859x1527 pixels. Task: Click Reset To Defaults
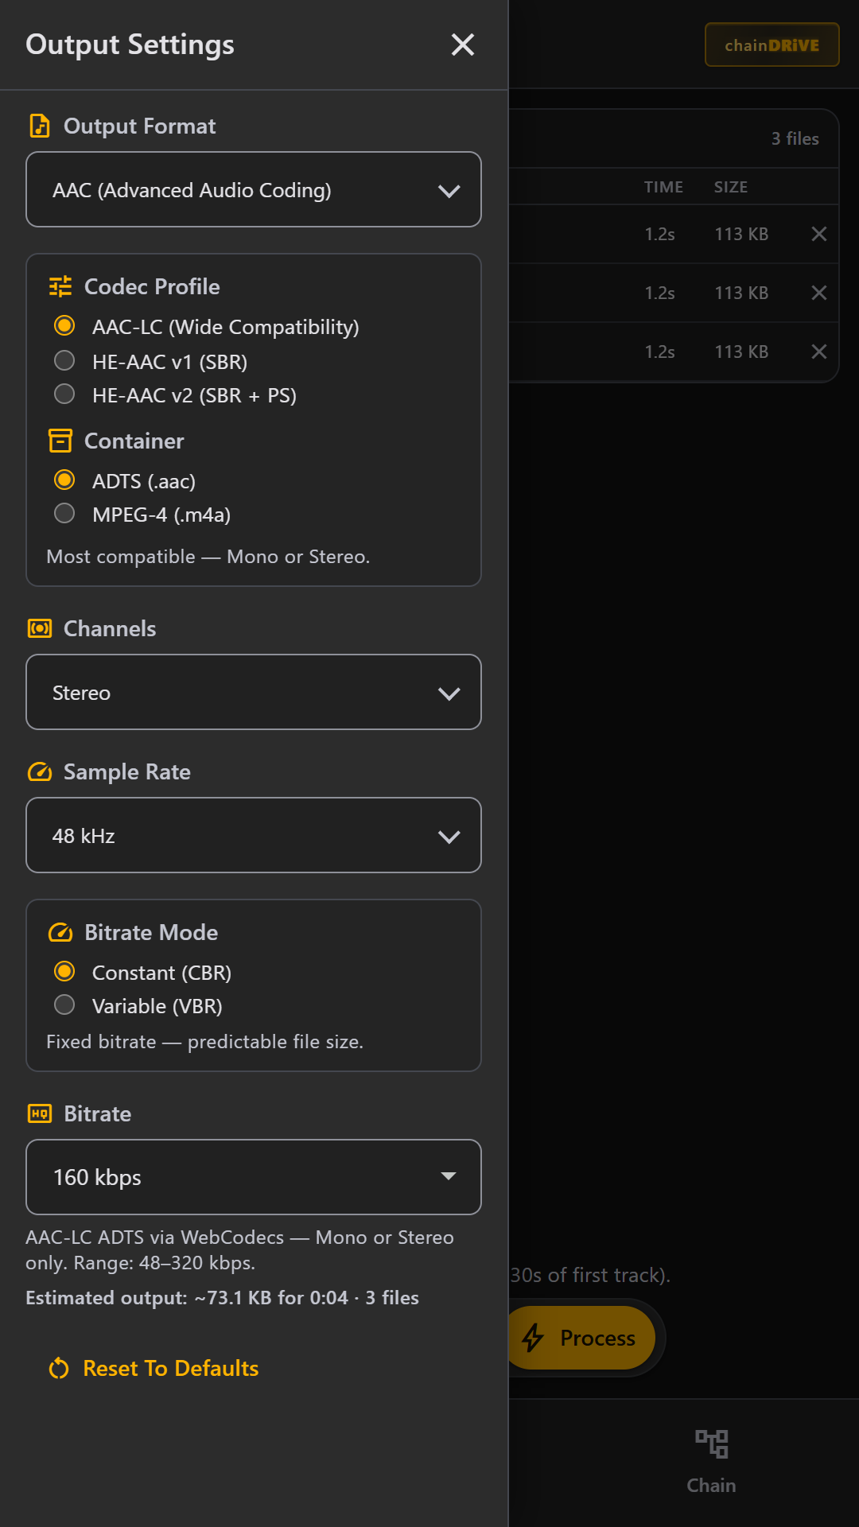tap(154, 1368)
